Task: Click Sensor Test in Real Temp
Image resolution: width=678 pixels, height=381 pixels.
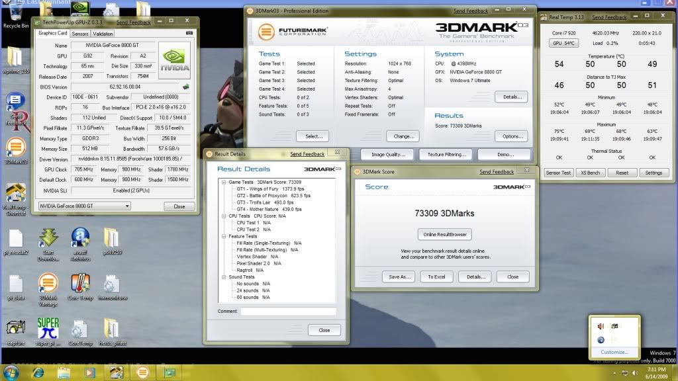Action: pos(558,173)
